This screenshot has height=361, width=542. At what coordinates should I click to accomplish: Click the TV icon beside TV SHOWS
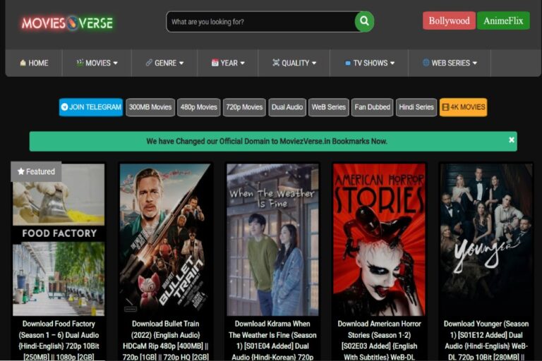point(348,63)
